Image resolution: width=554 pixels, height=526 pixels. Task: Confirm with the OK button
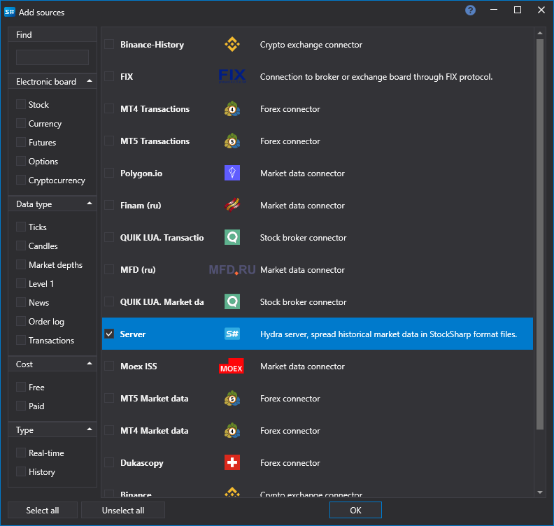tap(355, 510)
